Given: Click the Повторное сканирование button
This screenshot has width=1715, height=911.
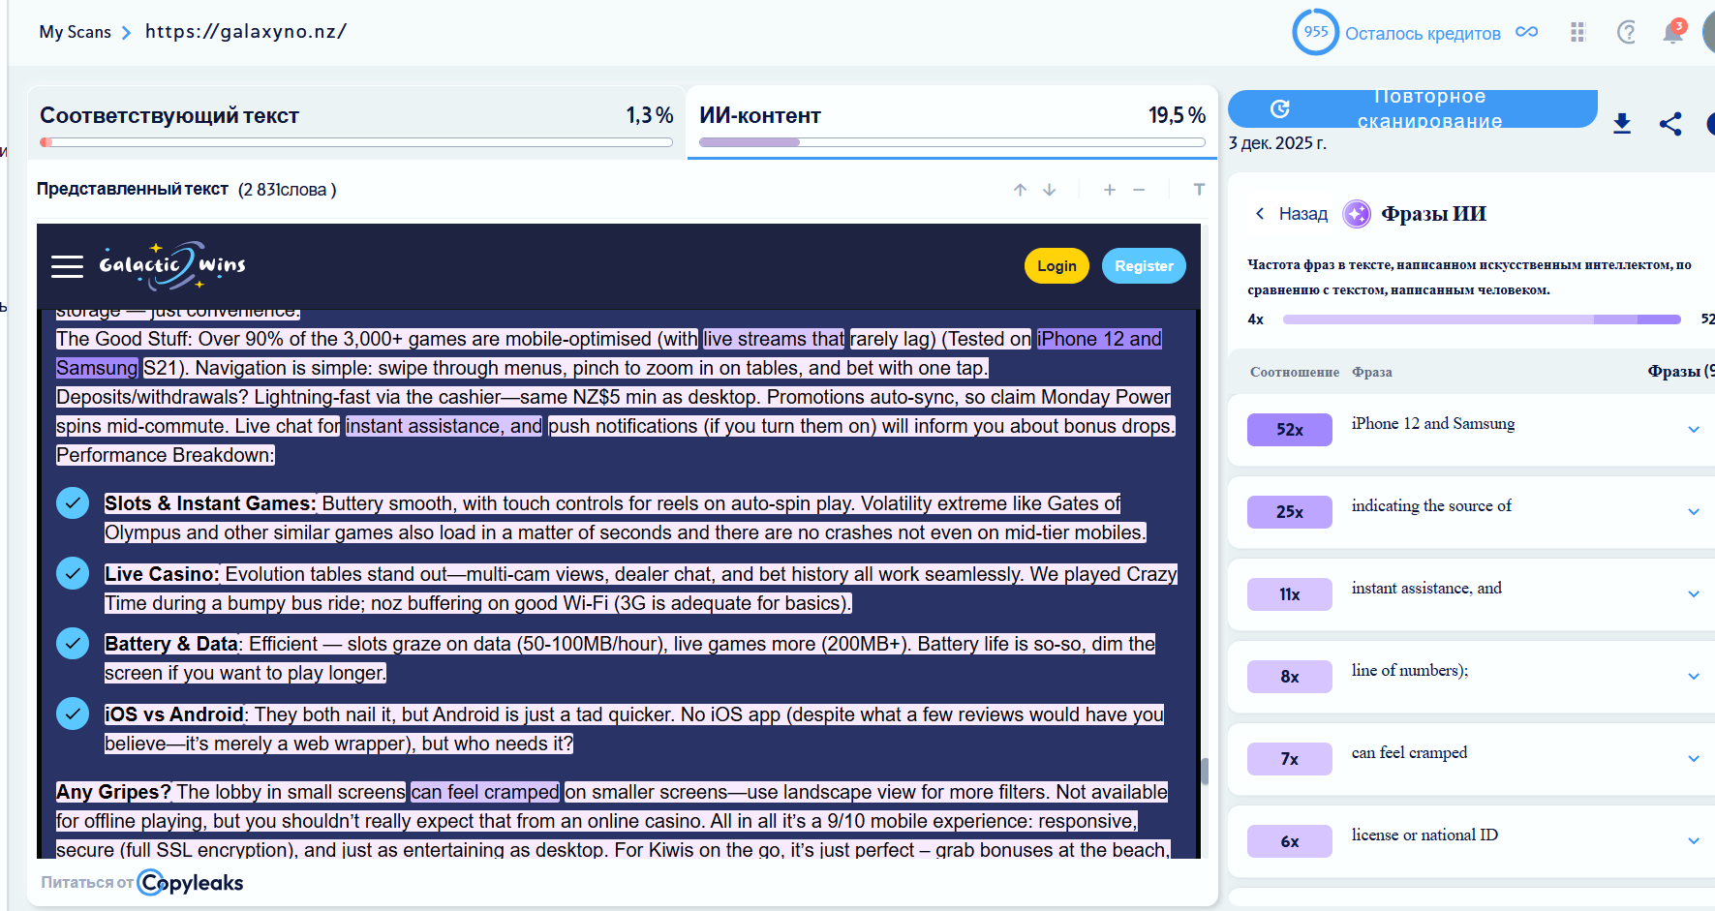Looking at the screenshot, I should point(1412,108).
